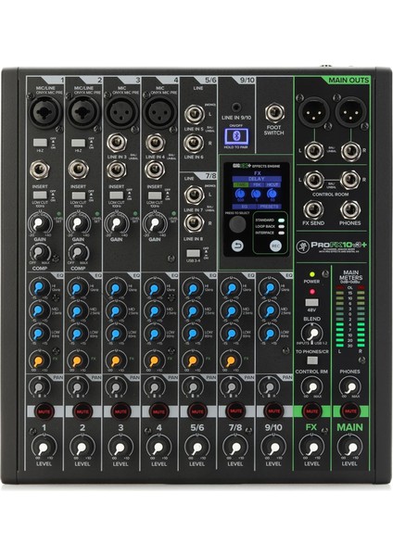Click channel 2 GAIN knob

78,223
